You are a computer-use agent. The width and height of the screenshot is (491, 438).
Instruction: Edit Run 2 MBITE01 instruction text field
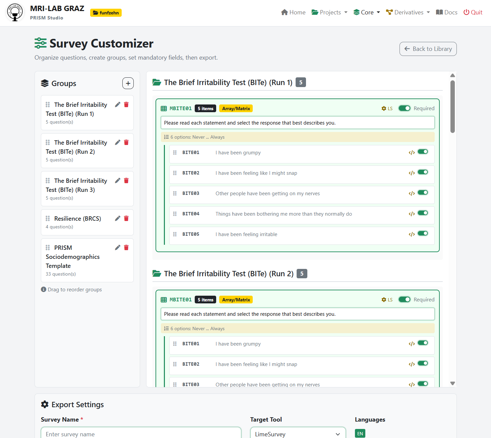coord(298,314)
